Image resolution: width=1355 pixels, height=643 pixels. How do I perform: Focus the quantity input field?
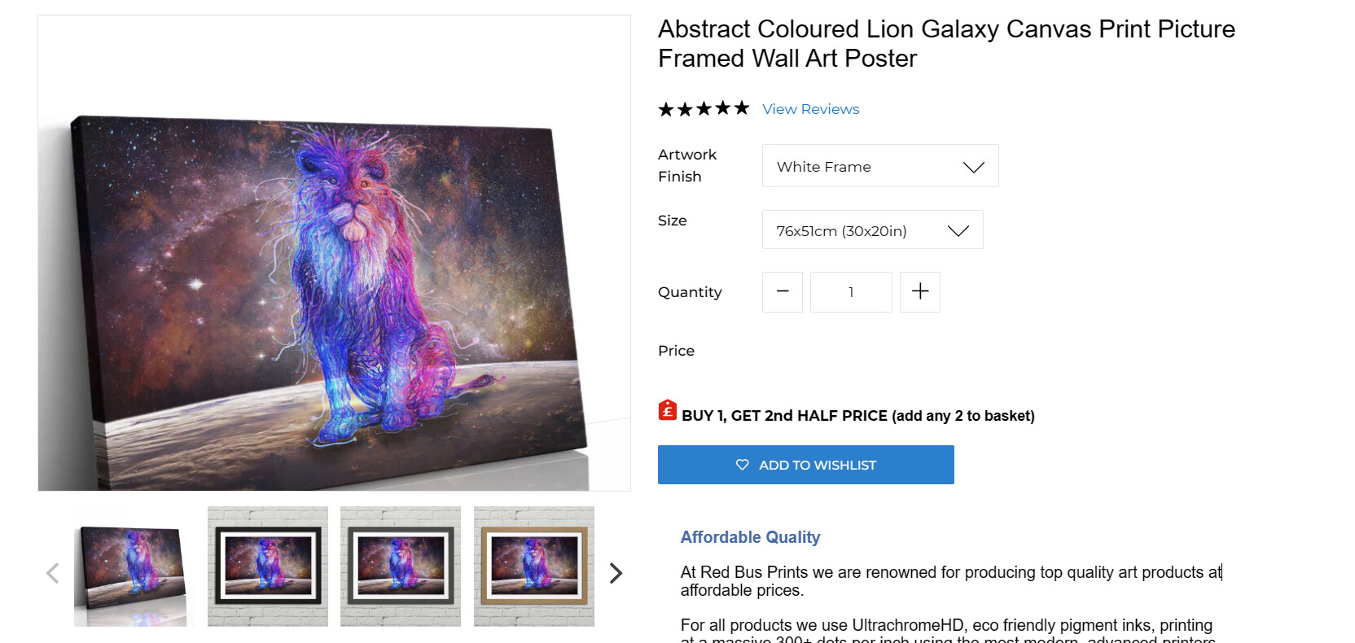tap(851, 292)
